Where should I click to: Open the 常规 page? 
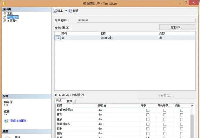tap(10, 14)
